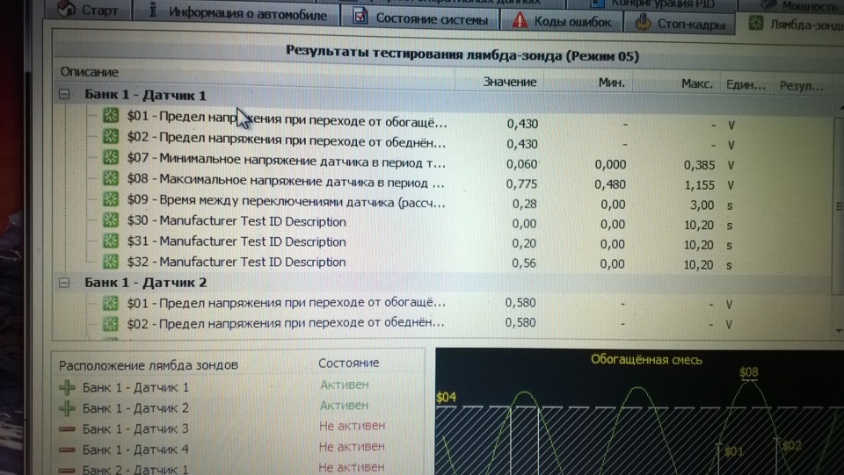
Task: Click the green icon of Датчик 1 $02 row
Action: pyautogui.click(x=111, y=136)
